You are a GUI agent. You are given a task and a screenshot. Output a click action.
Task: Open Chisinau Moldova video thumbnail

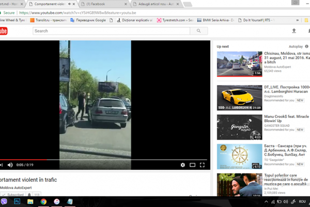tap(239, 64)
